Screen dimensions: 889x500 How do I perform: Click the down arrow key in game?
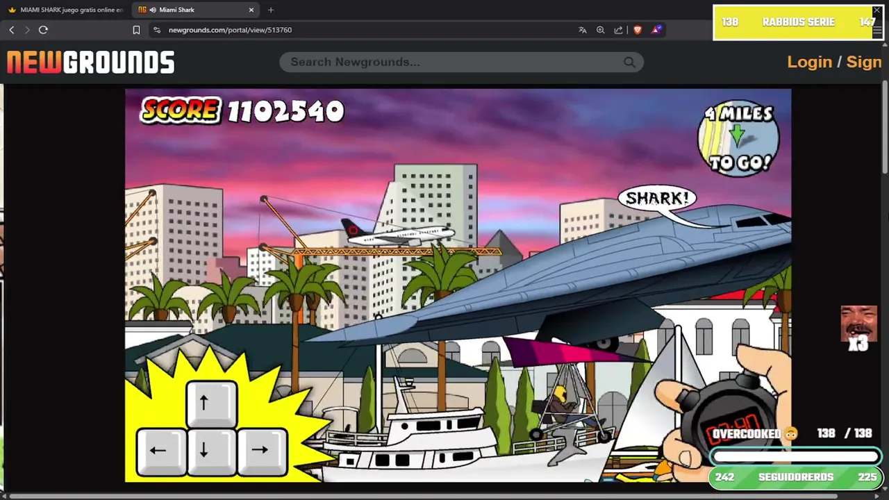tap(211, 451)
